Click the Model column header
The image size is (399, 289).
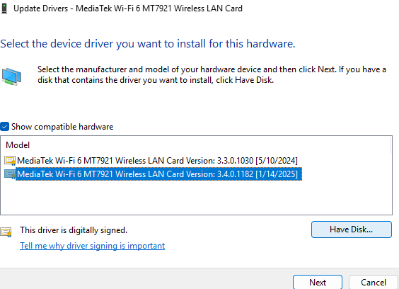coord(18,145)
